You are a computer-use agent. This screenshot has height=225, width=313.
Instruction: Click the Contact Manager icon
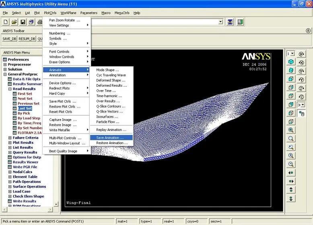(240, 22)
